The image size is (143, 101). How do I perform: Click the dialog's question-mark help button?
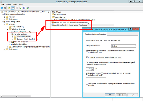(131, 29)
